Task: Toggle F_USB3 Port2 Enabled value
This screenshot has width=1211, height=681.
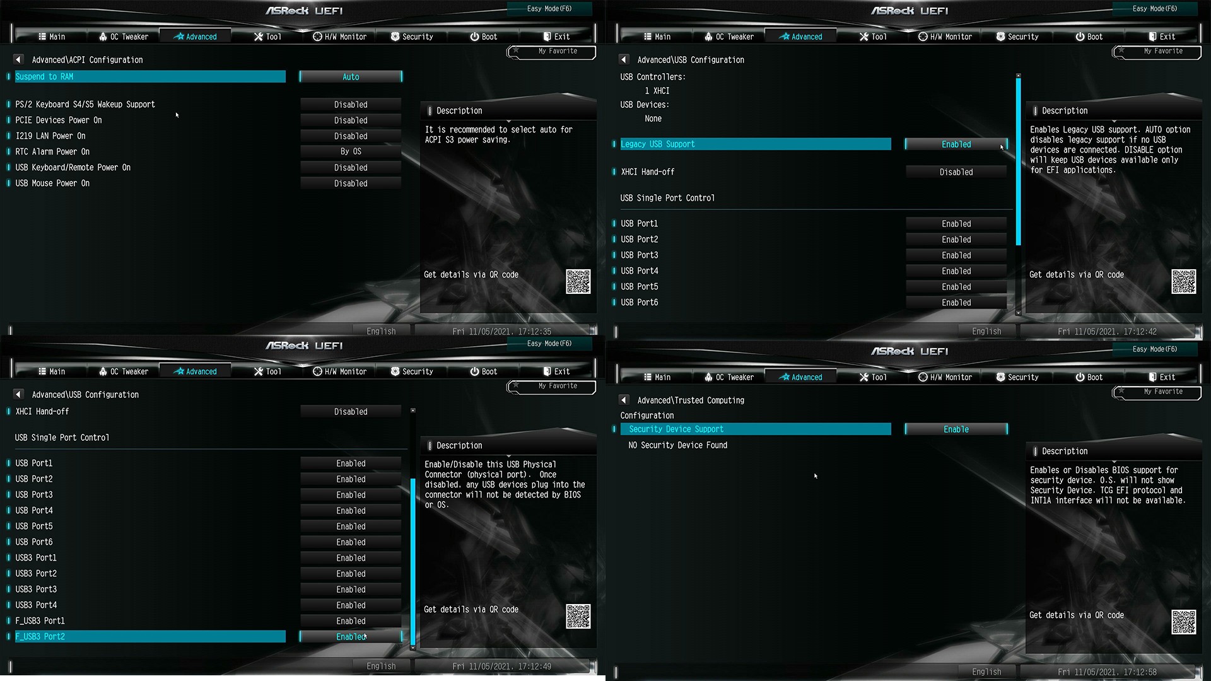Action: [350, 637]
